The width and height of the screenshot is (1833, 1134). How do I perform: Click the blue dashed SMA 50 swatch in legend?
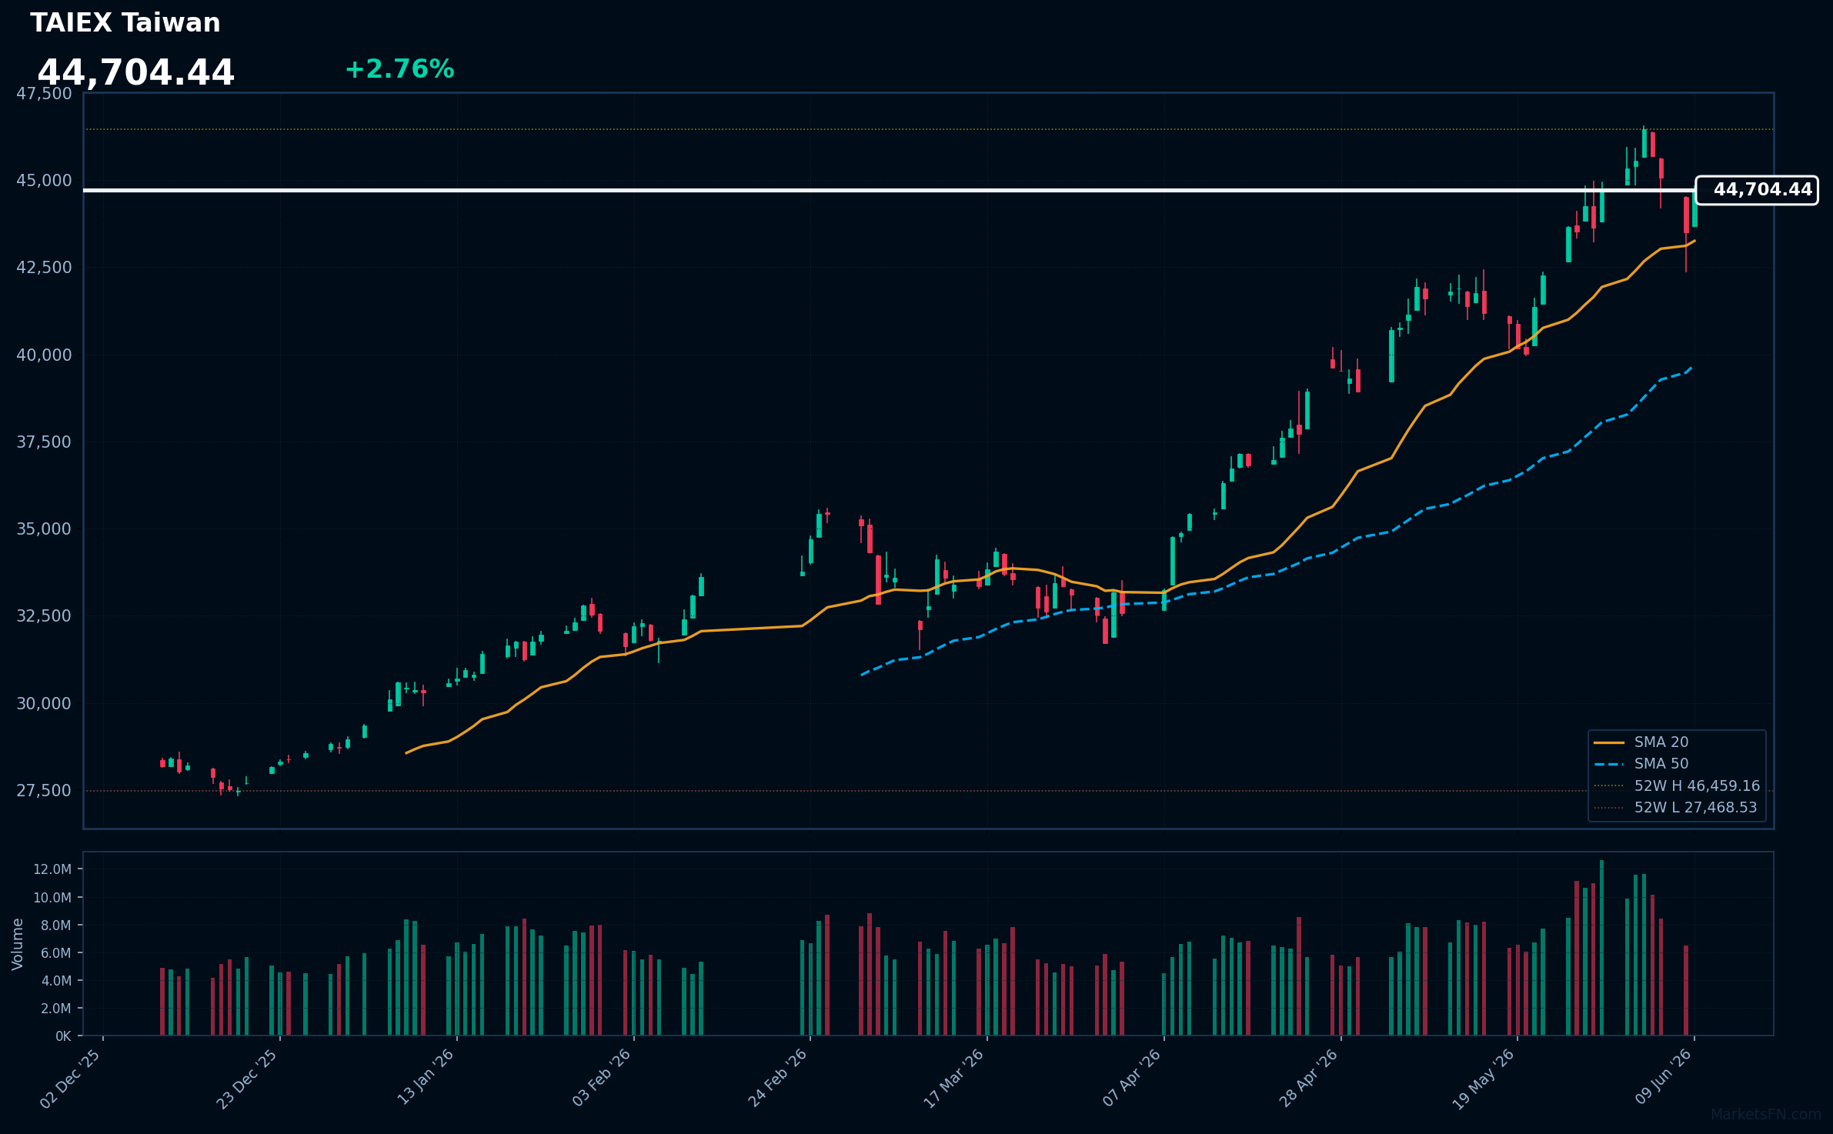point(1609,764)
